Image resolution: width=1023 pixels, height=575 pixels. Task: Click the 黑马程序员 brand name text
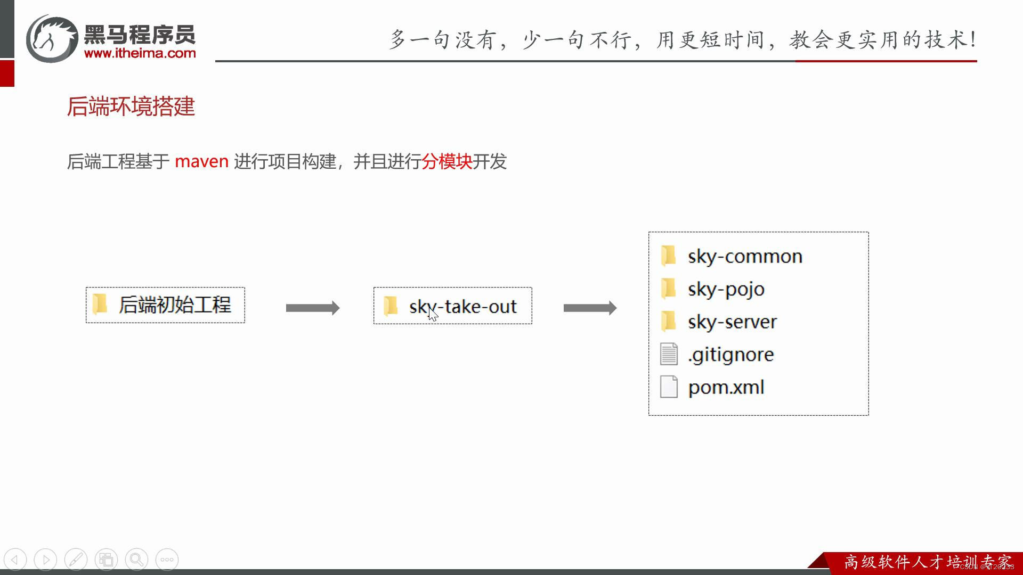click(x=140, y=35)
